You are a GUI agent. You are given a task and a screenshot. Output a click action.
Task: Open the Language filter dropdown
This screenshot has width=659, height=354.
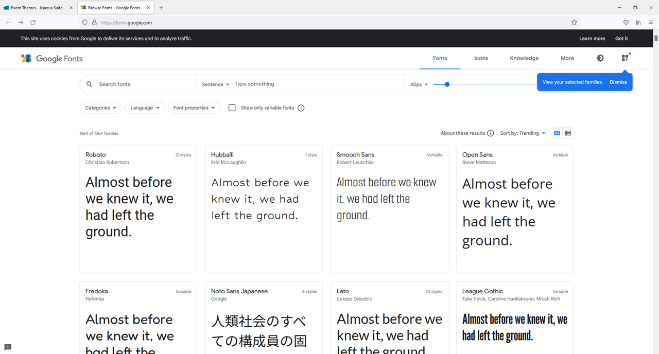(145, 108)
